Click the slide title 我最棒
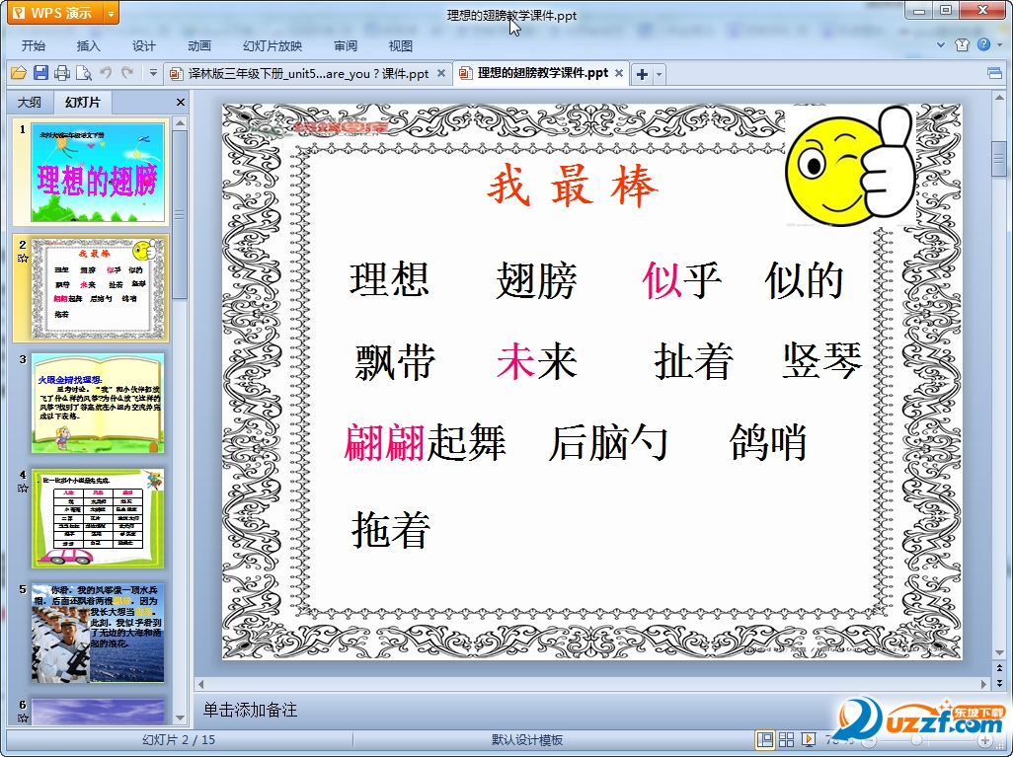 point(573,187)
